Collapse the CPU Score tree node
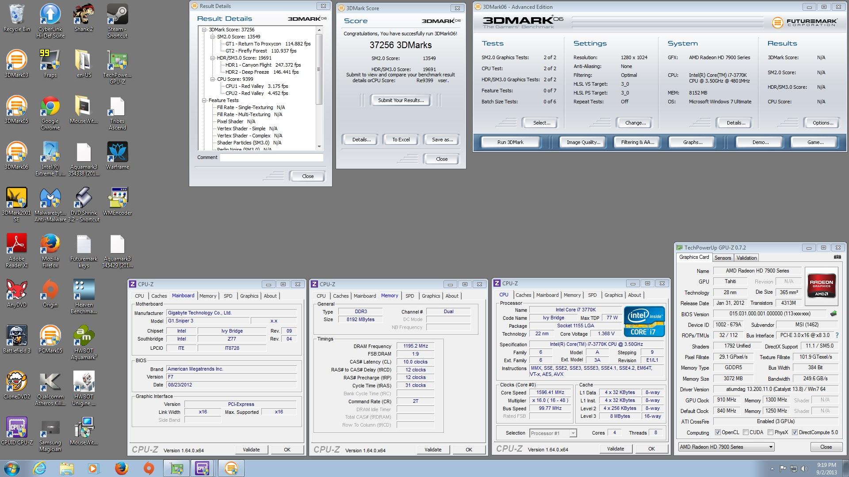 [213, 79]
